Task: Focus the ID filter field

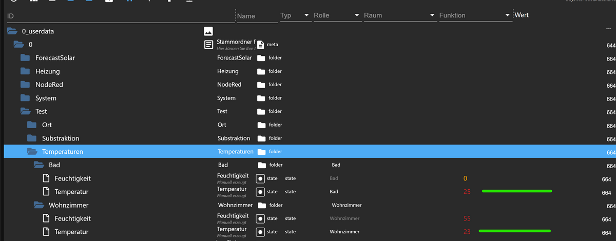Action: click(x=120, y=16)
